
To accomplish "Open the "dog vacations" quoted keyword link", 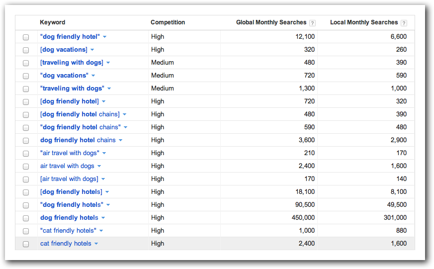I will [x=64, y=75].
